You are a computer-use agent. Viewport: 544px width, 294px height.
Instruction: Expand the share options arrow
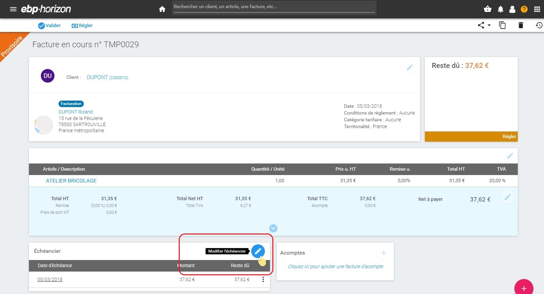(x=489, y=25)
